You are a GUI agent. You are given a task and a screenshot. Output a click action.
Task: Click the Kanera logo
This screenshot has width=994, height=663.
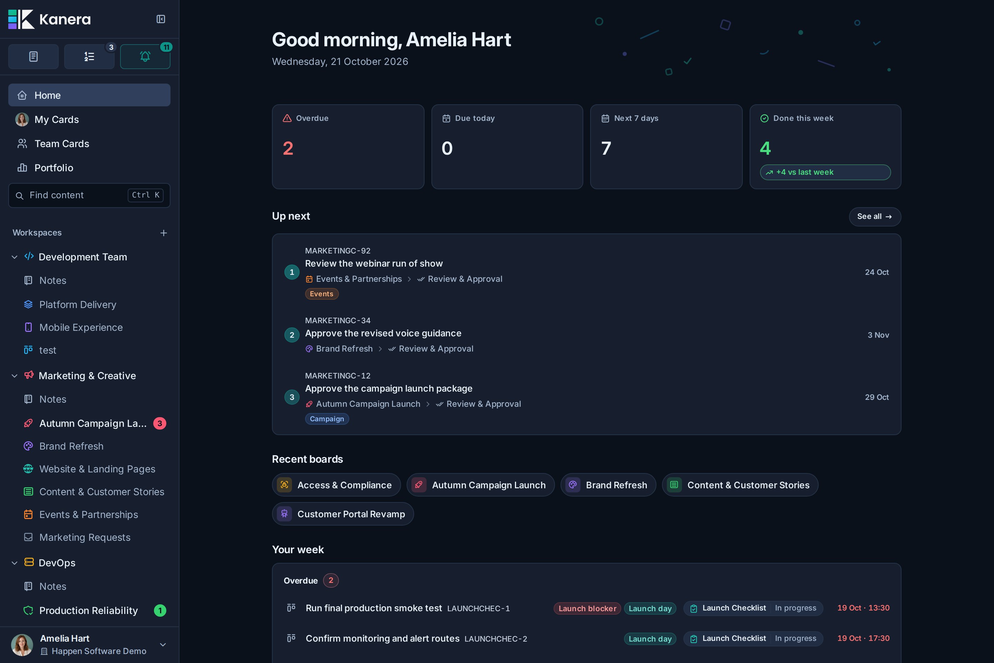click(49, 19)
